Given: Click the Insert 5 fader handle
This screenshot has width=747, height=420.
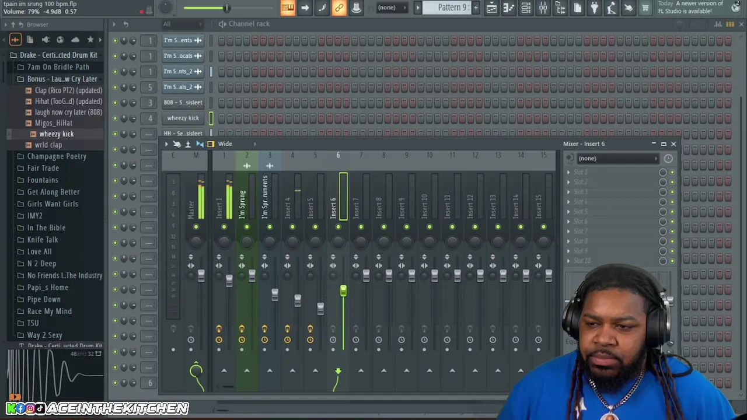Looking at the screenshot, I should [x=320, y=309].
